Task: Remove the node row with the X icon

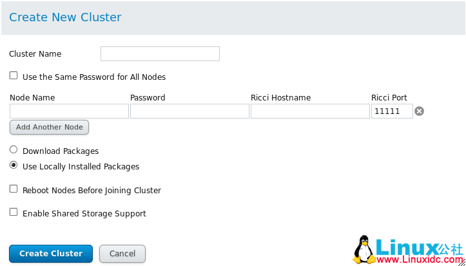Action: (x=419, y=111)
